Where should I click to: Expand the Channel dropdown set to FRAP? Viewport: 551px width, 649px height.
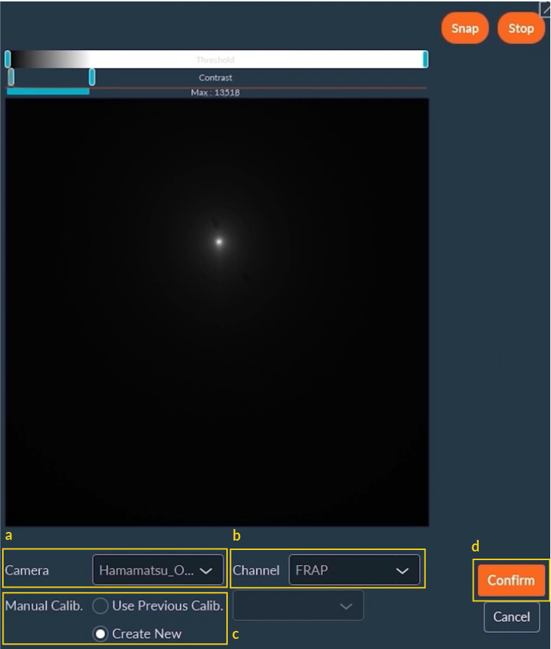coord(354,570)
